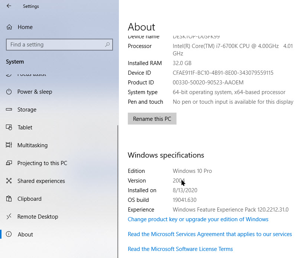This screenshot has height=258, width=298.
Task: Open the partially hidden Focus assist item
Action: pos(32,75)
